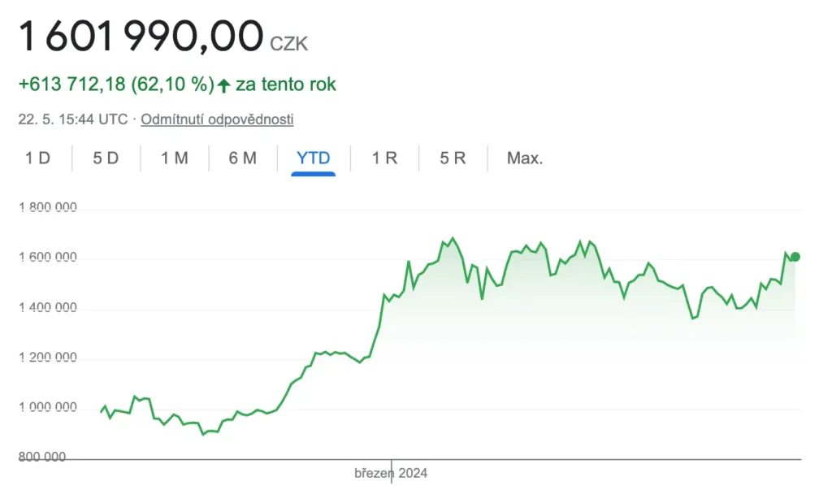832x486 pixels.
Task: Click the "za tento rok" text
Action: [x=286, y=85]
